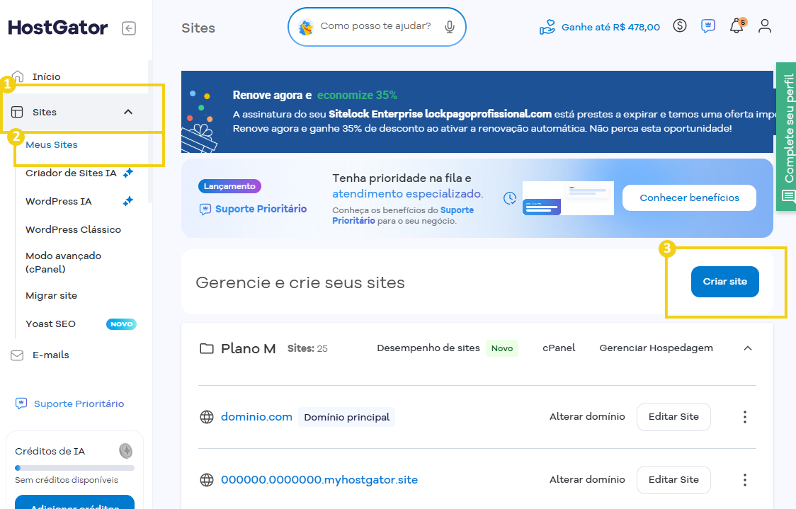Click the folder icon beside Plano M

tap(207, 348)
